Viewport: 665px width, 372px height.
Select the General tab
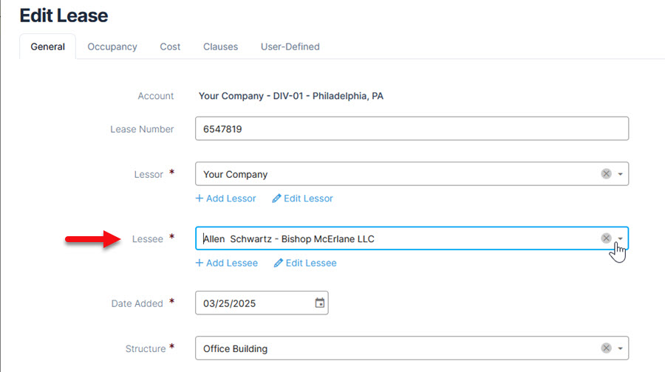[47, 46]
